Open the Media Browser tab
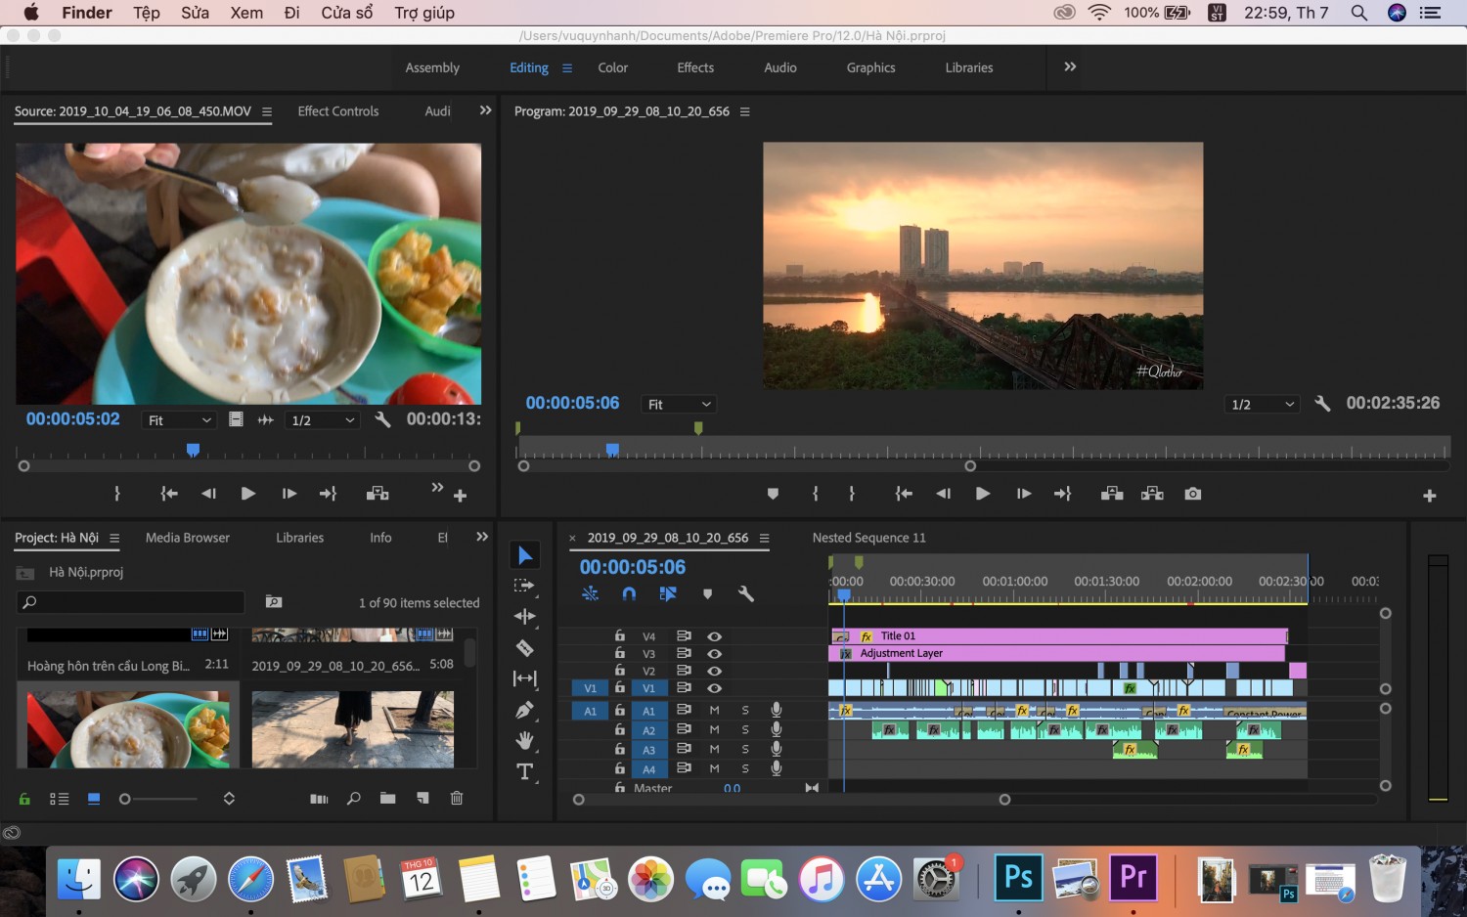The image size is (1467, 917). [x=188, y=538]
